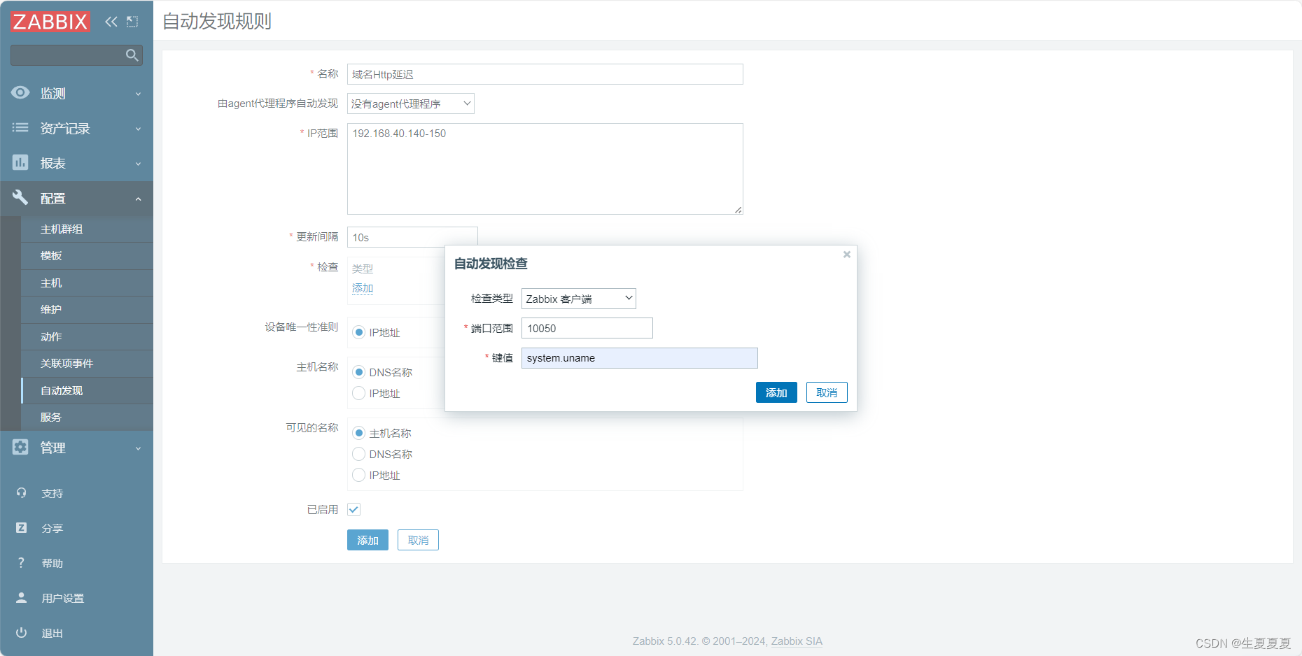Open 动作 in the sidebar
1302x656 pixels.
pos(87,337)
